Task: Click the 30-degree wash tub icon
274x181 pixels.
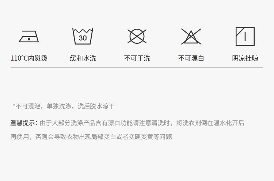Action: click(x=83, y=36)
